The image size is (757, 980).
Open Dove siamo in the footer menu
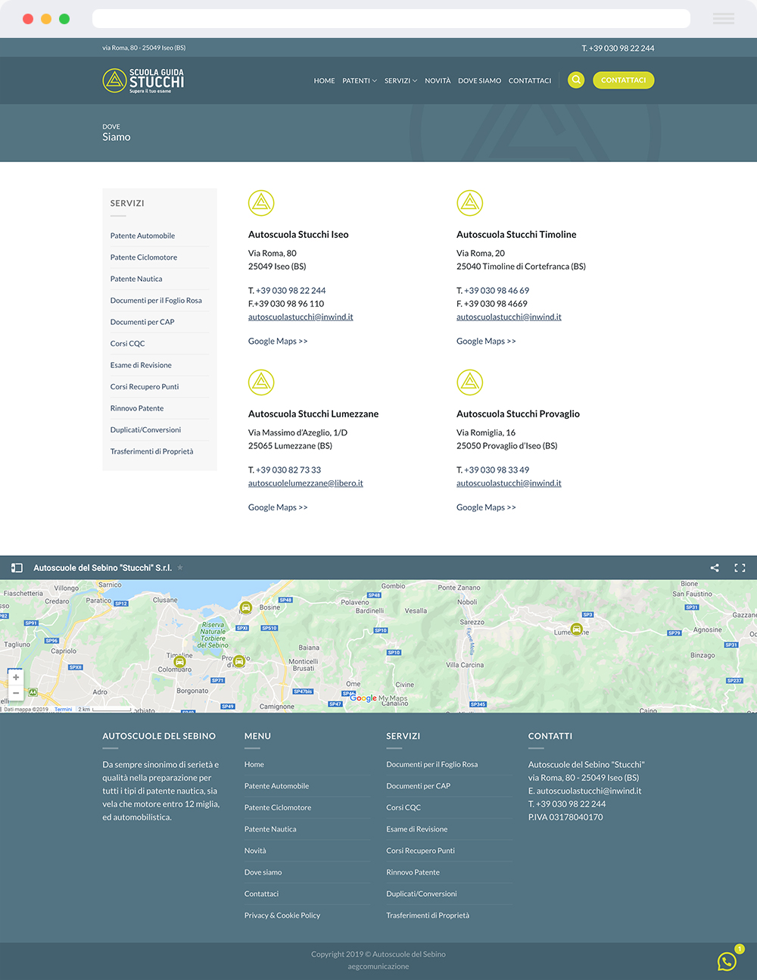pyautogui.click(x=263, y=872)
